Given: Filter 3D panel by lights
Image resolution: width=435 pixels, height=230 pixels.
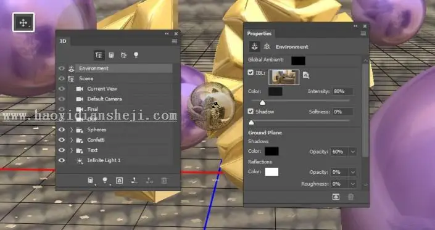Looking at the screenshot, I should (x=136, y=55).
